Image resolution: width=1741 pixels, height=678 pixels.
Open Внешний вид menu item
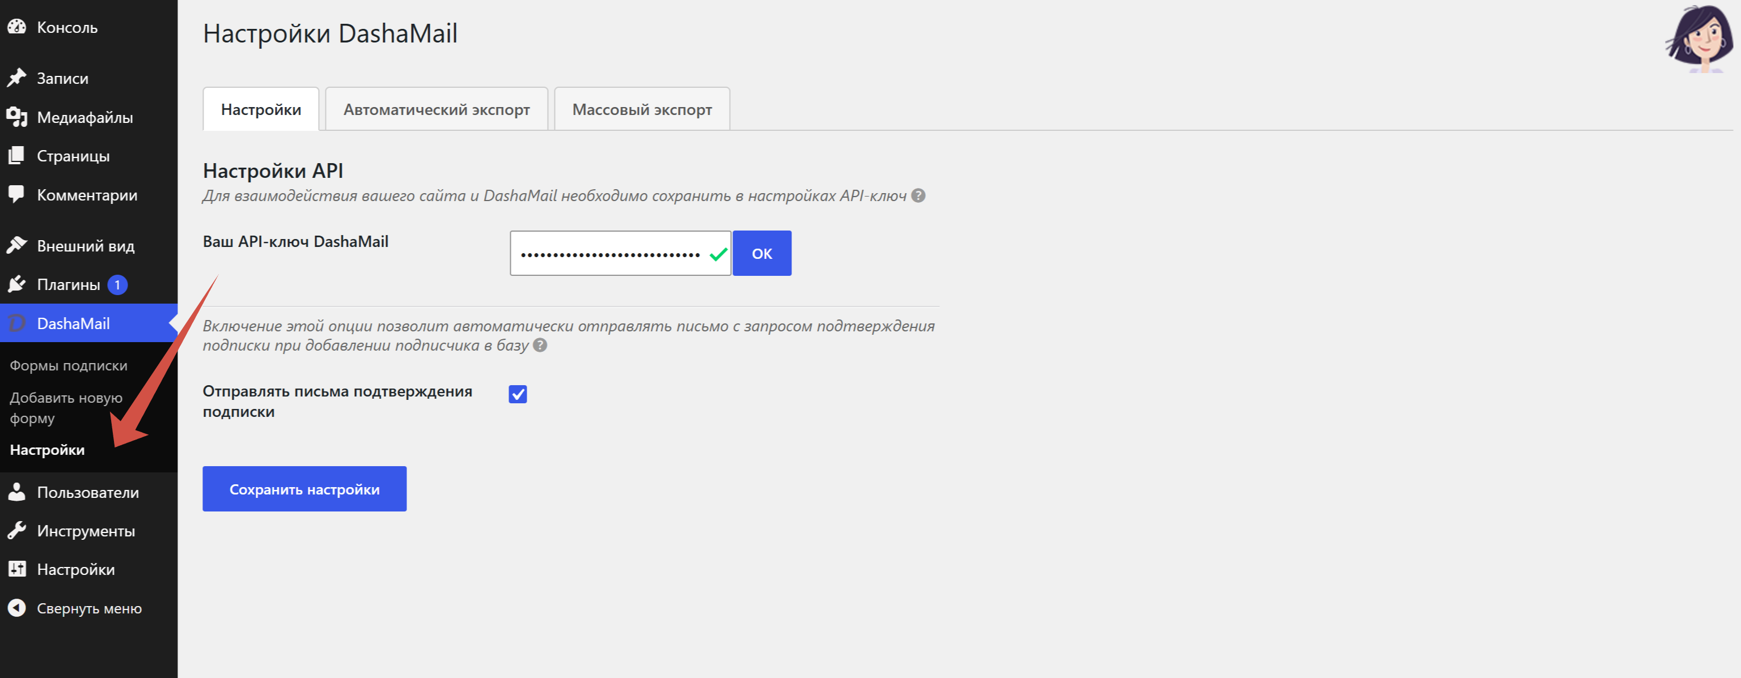click(88, 246)
